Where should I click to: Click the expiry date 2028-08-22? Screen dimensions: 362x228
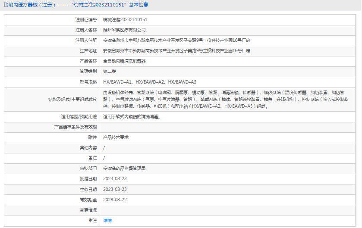115,200
